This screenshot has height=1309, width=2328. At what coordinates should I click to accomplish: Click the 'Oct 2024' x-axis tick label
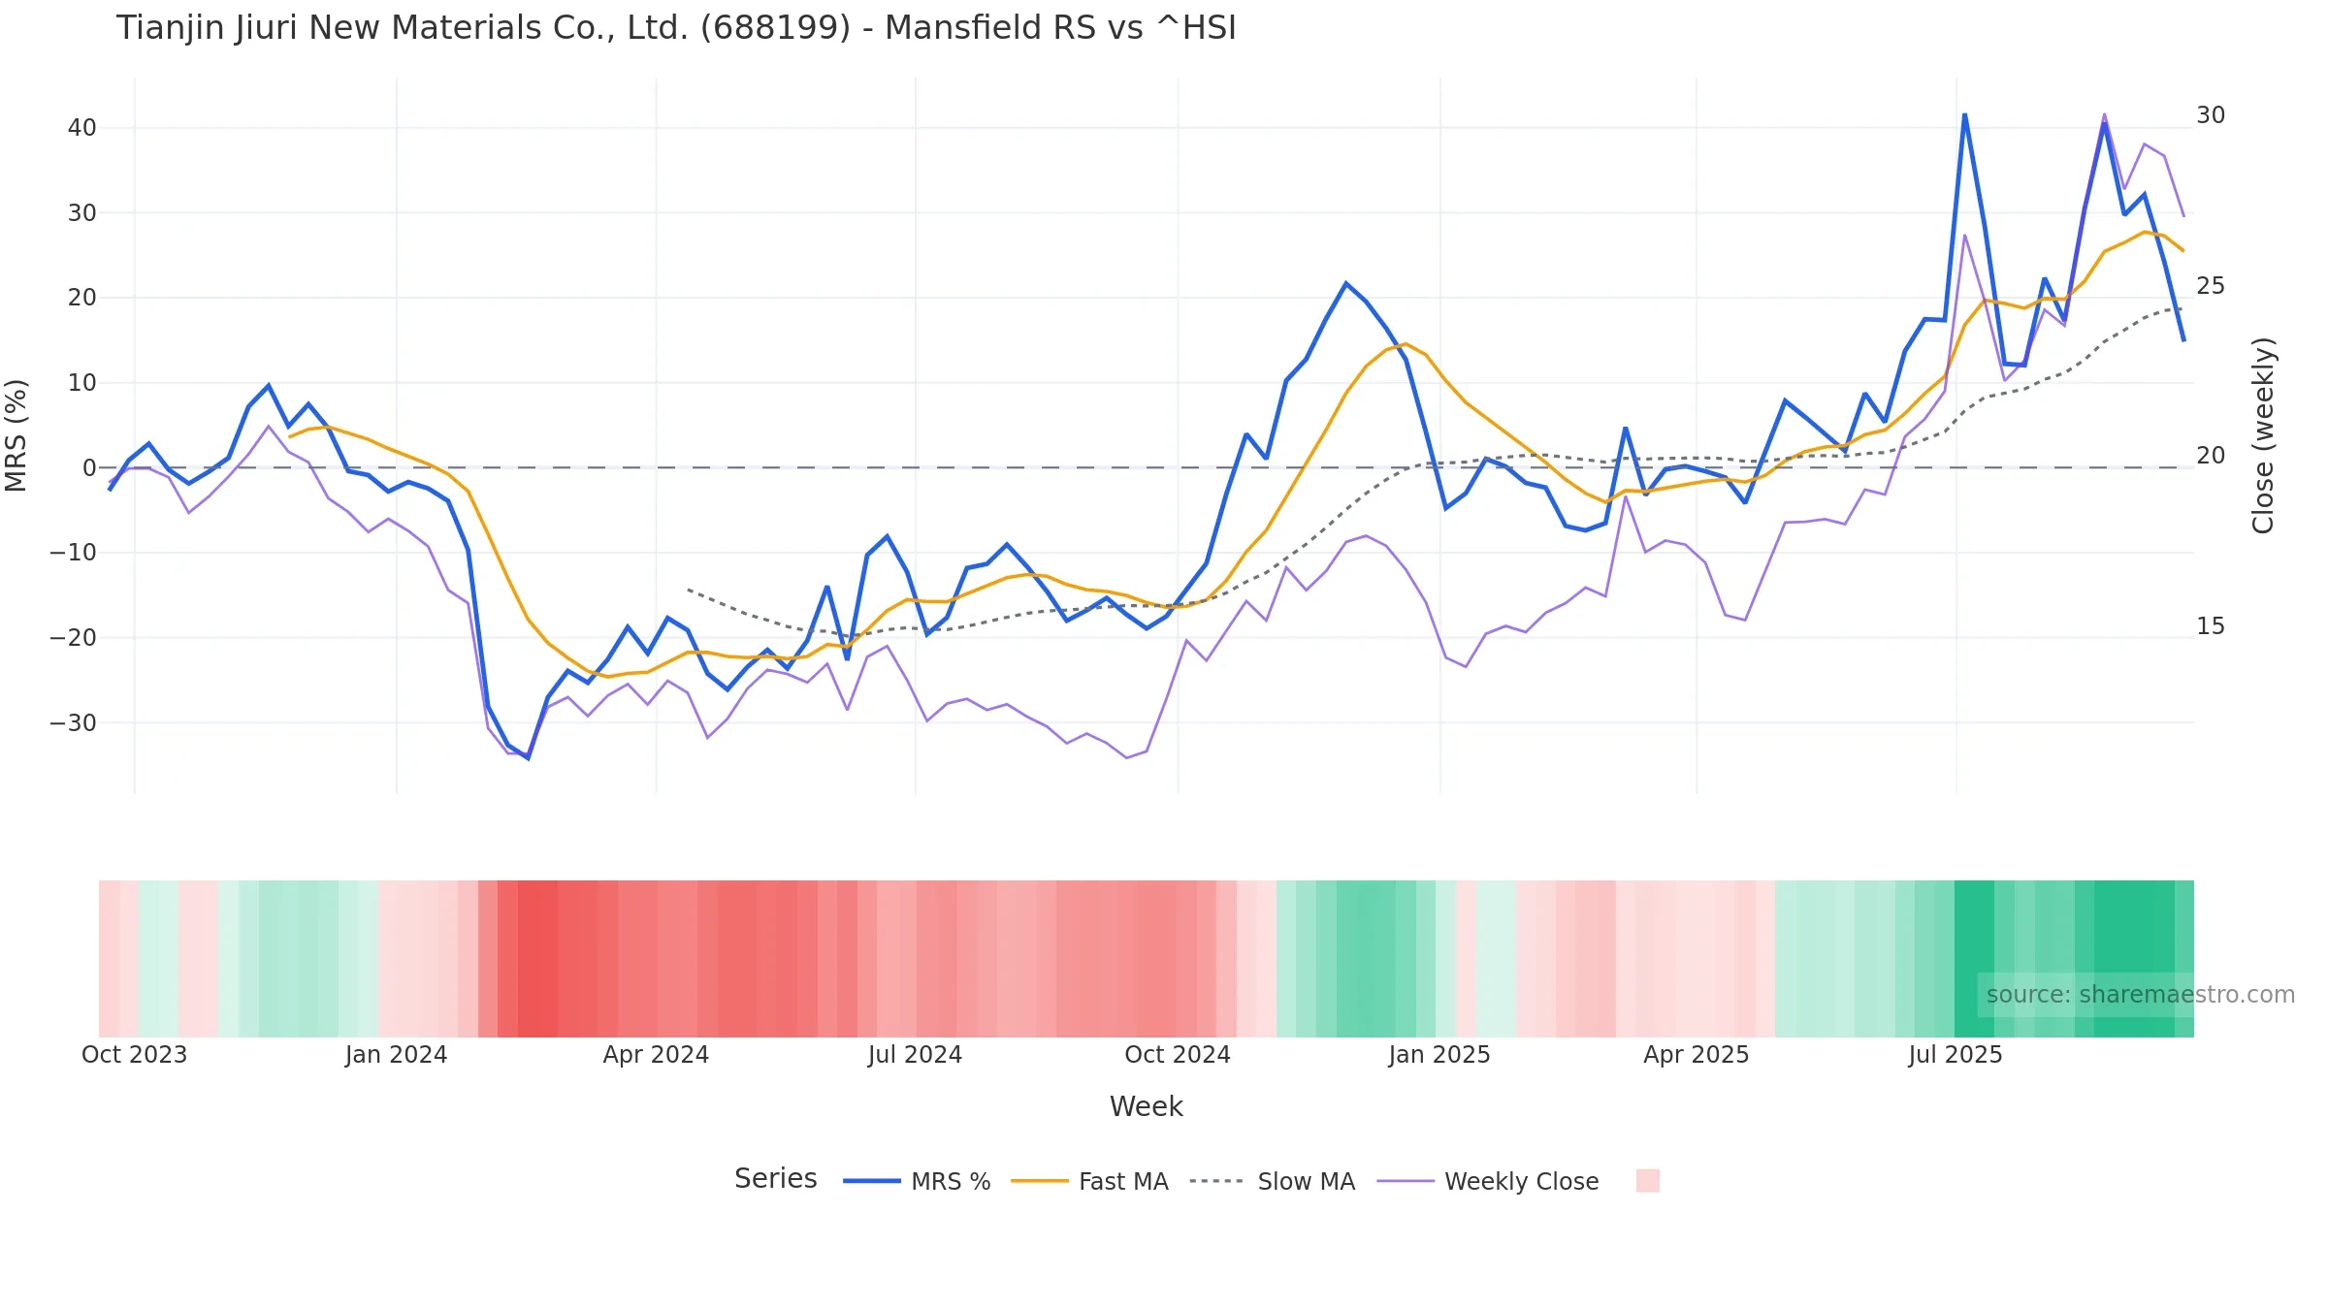pos(1178,1055)
